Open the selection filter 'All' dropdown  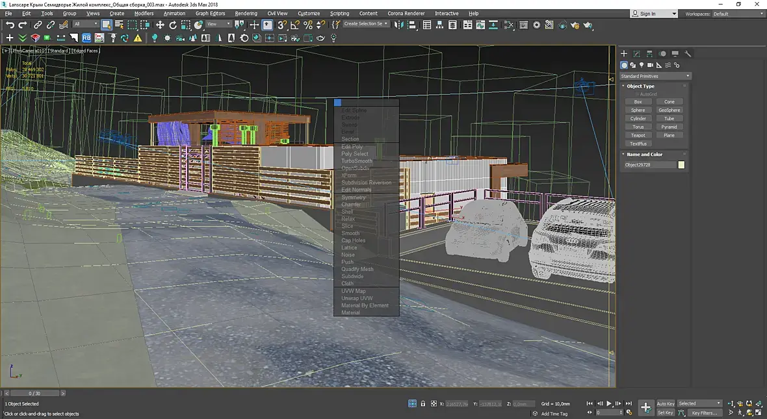(85, 25)
